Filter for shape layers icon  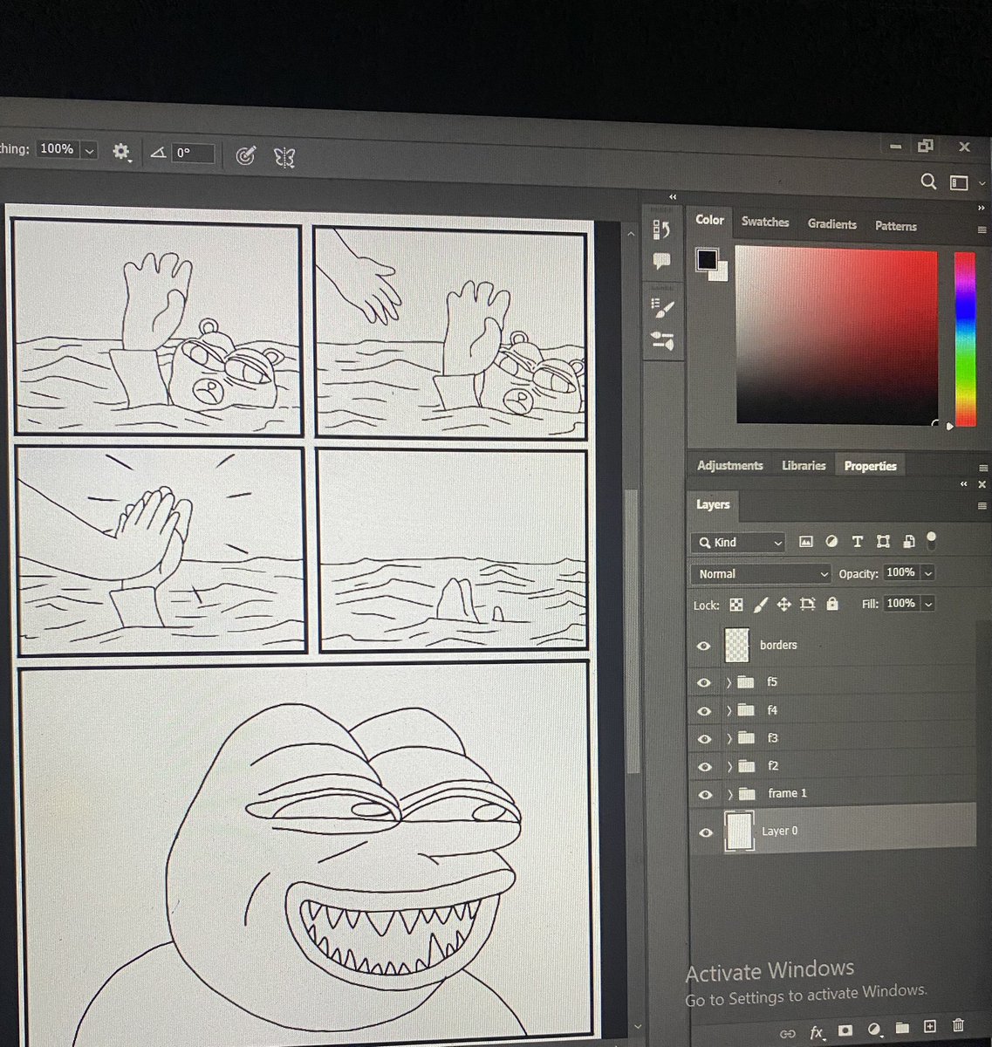883,542
